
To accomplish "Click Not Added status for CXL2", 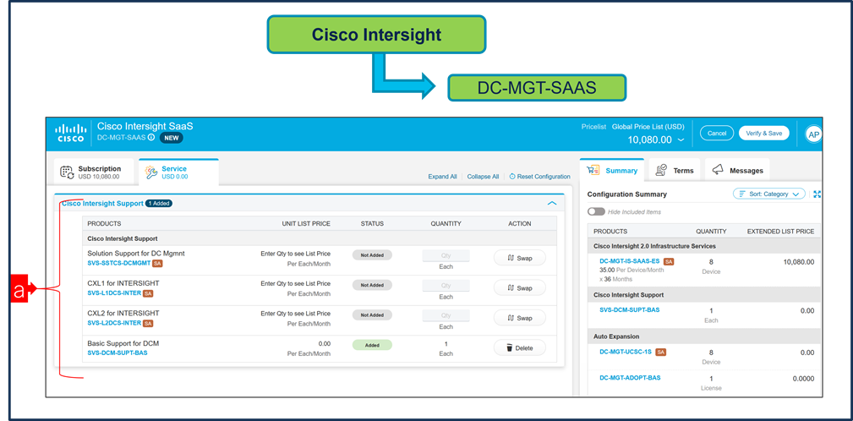I will (372, 314).
